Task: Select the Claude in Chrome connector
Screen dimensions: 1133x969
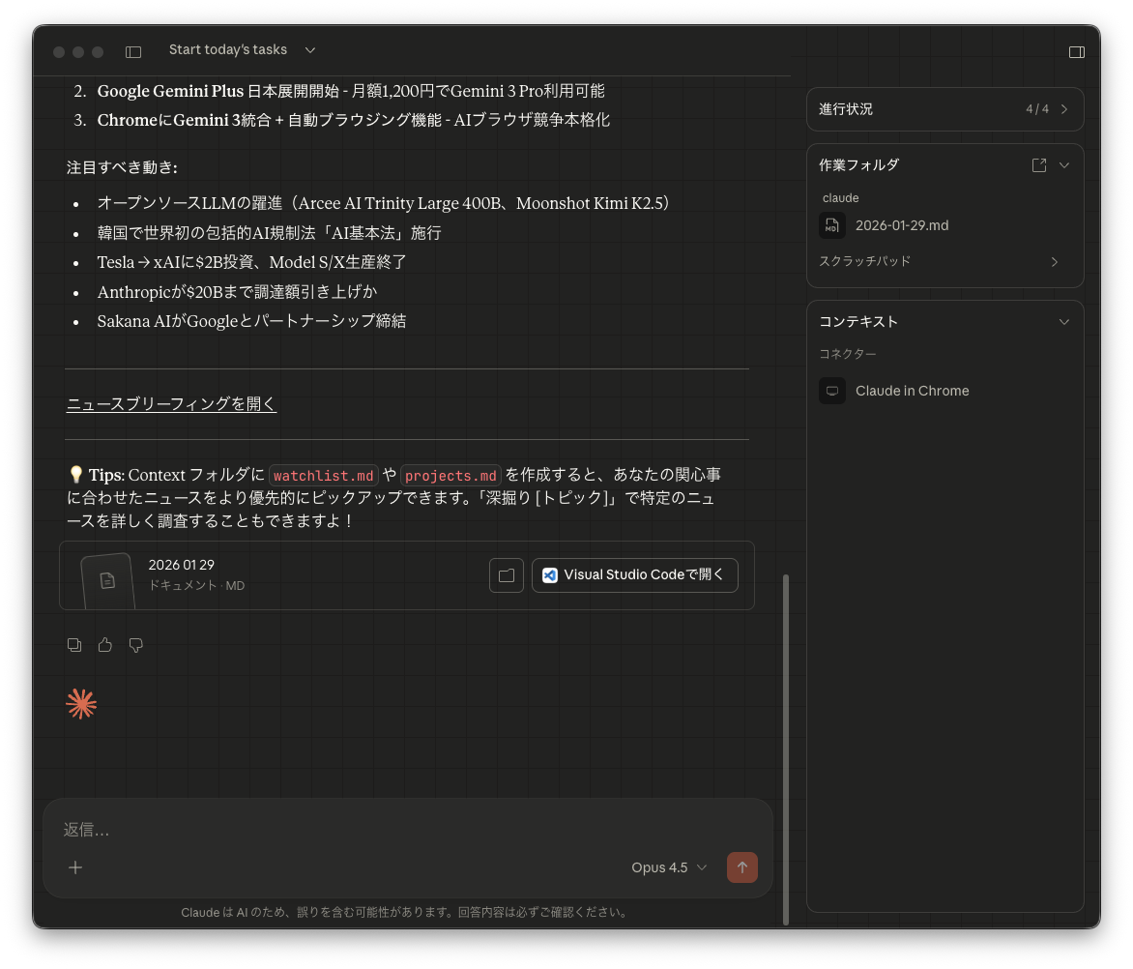Action: (x=911, y=391)
